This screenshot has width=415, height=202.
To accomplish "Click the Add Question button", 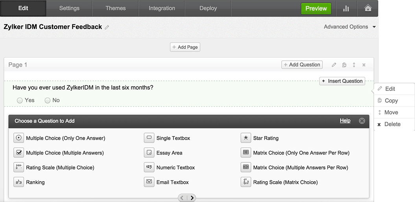I will (x=302, y=65).
